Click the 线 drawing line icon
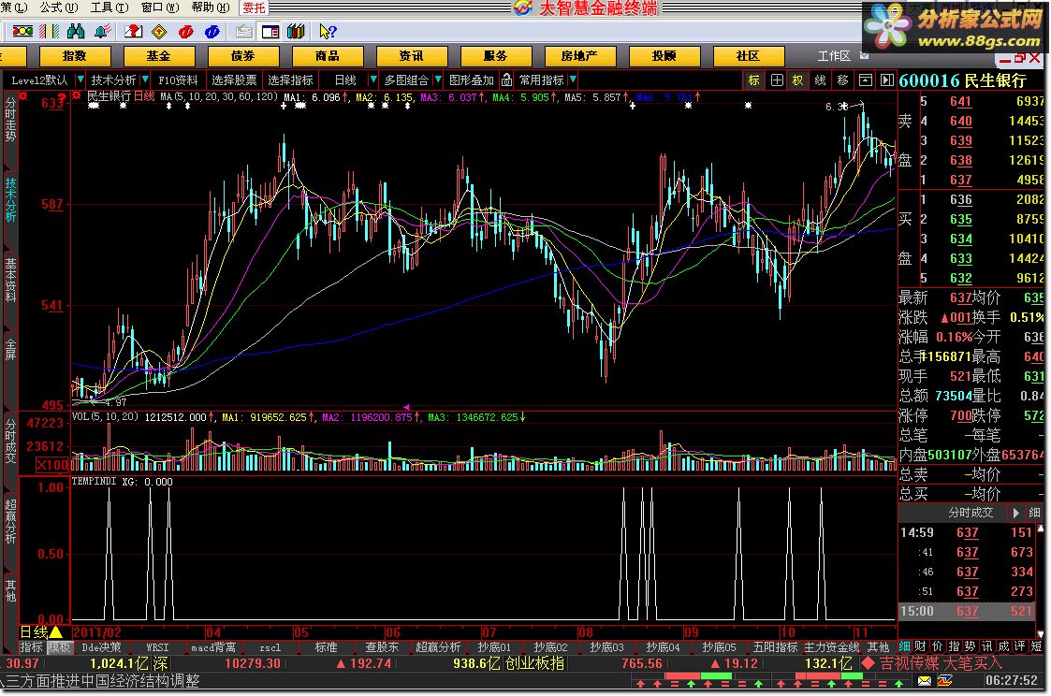This screenshot has width=1051, height=696. click(820, 80)
